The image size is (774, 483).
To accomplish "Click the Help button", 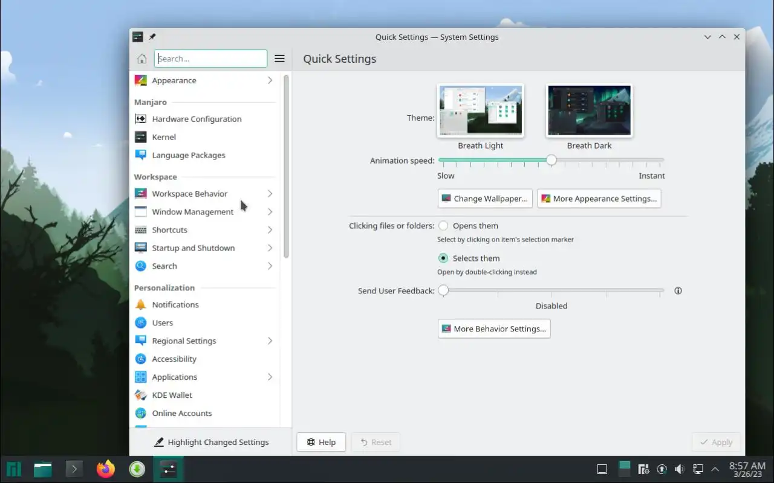I will [x=321, y=442].
